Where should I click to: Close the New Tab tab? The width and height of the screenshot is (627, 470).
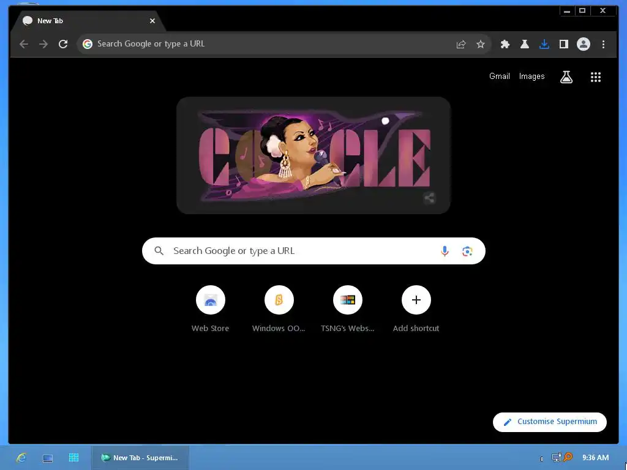coord(152,21)
